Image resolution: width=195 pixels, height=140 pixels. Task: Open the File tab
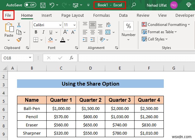[8, 15]
